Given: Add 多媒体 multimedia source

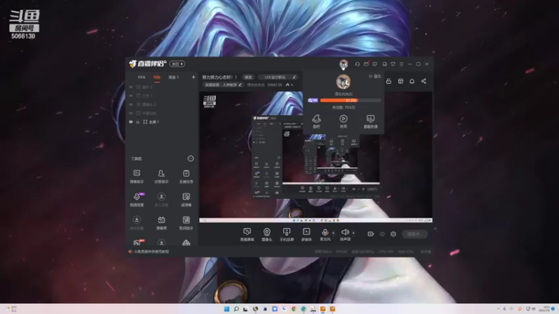Looking at the screenshot, I should (307, 234).
